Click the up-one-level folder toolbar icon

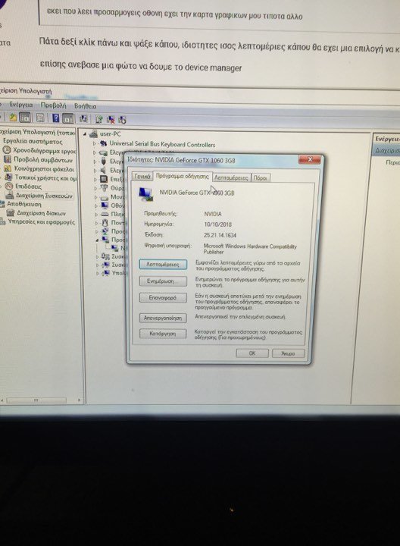pos(13,118)
